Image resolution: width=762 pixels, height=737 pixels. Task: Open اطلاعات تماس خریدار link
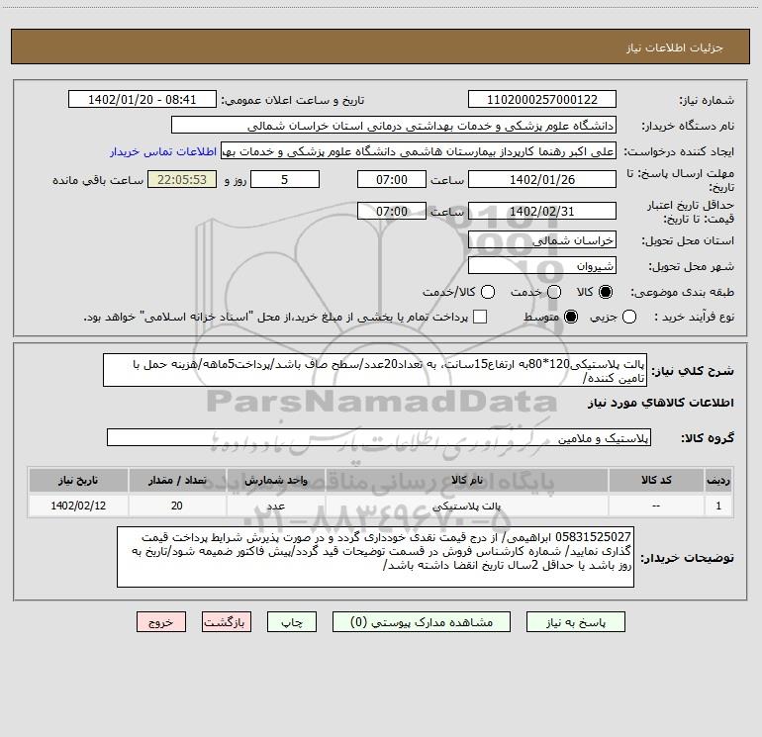click(163, 151)
